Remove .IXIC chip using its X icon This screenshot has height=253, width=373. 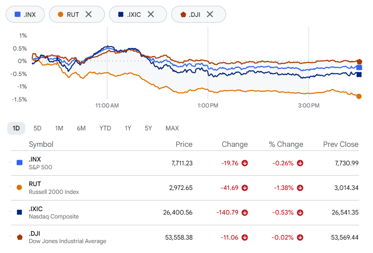151,14
